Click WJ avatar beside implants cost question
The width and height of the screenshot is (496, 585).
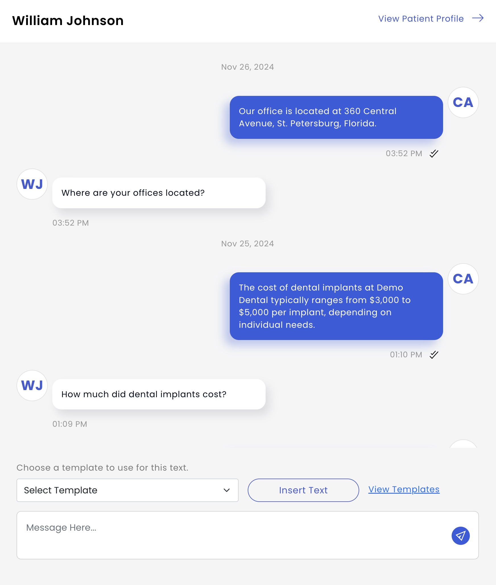[x=32, y=386]
